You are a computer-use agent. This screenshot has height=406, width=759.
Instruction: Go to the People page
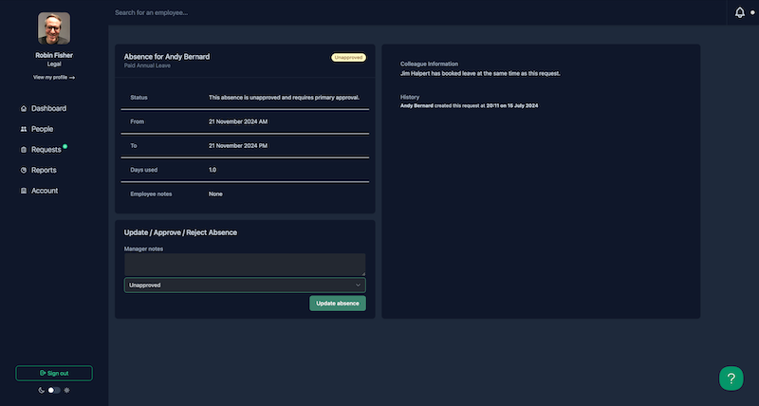pos(42,129)
